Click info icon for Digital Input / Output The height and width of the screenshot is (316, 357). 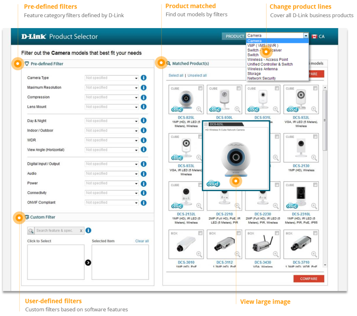click(144, 164)
